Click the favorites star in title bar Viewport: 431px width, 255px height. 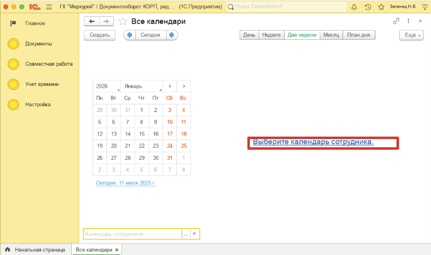(x=382, y=7)
